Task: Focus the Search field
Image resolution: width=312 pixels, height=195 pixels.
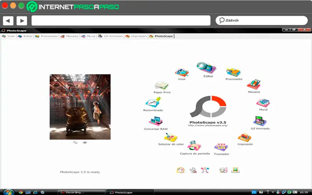Action: coord(262,21)
